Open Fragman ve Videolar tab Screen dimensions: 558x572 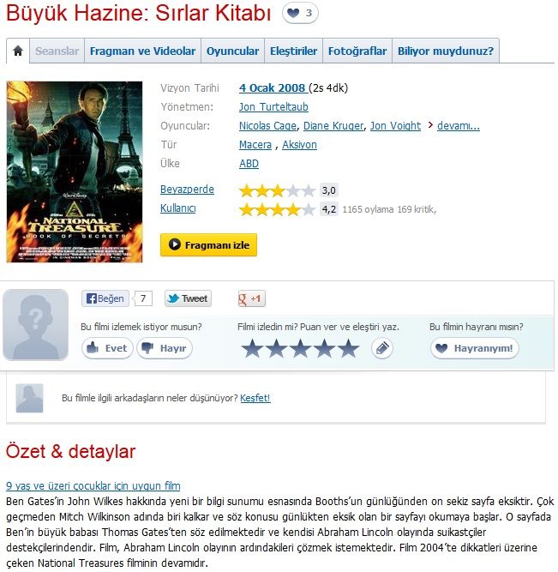[x=142, y=51]
